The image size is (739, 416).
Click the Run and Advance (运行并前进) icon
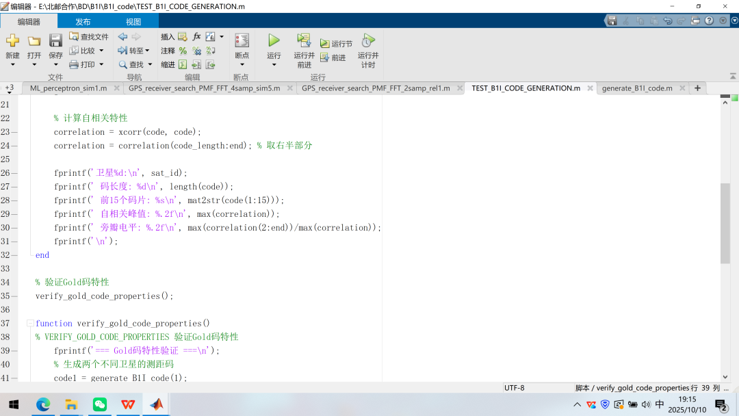(x=304, y=40)
